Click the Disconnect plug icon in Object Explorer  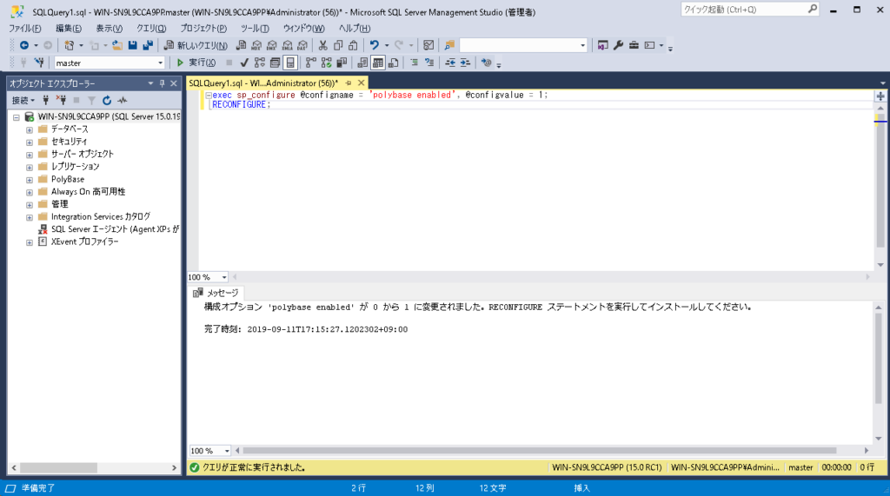61,100
